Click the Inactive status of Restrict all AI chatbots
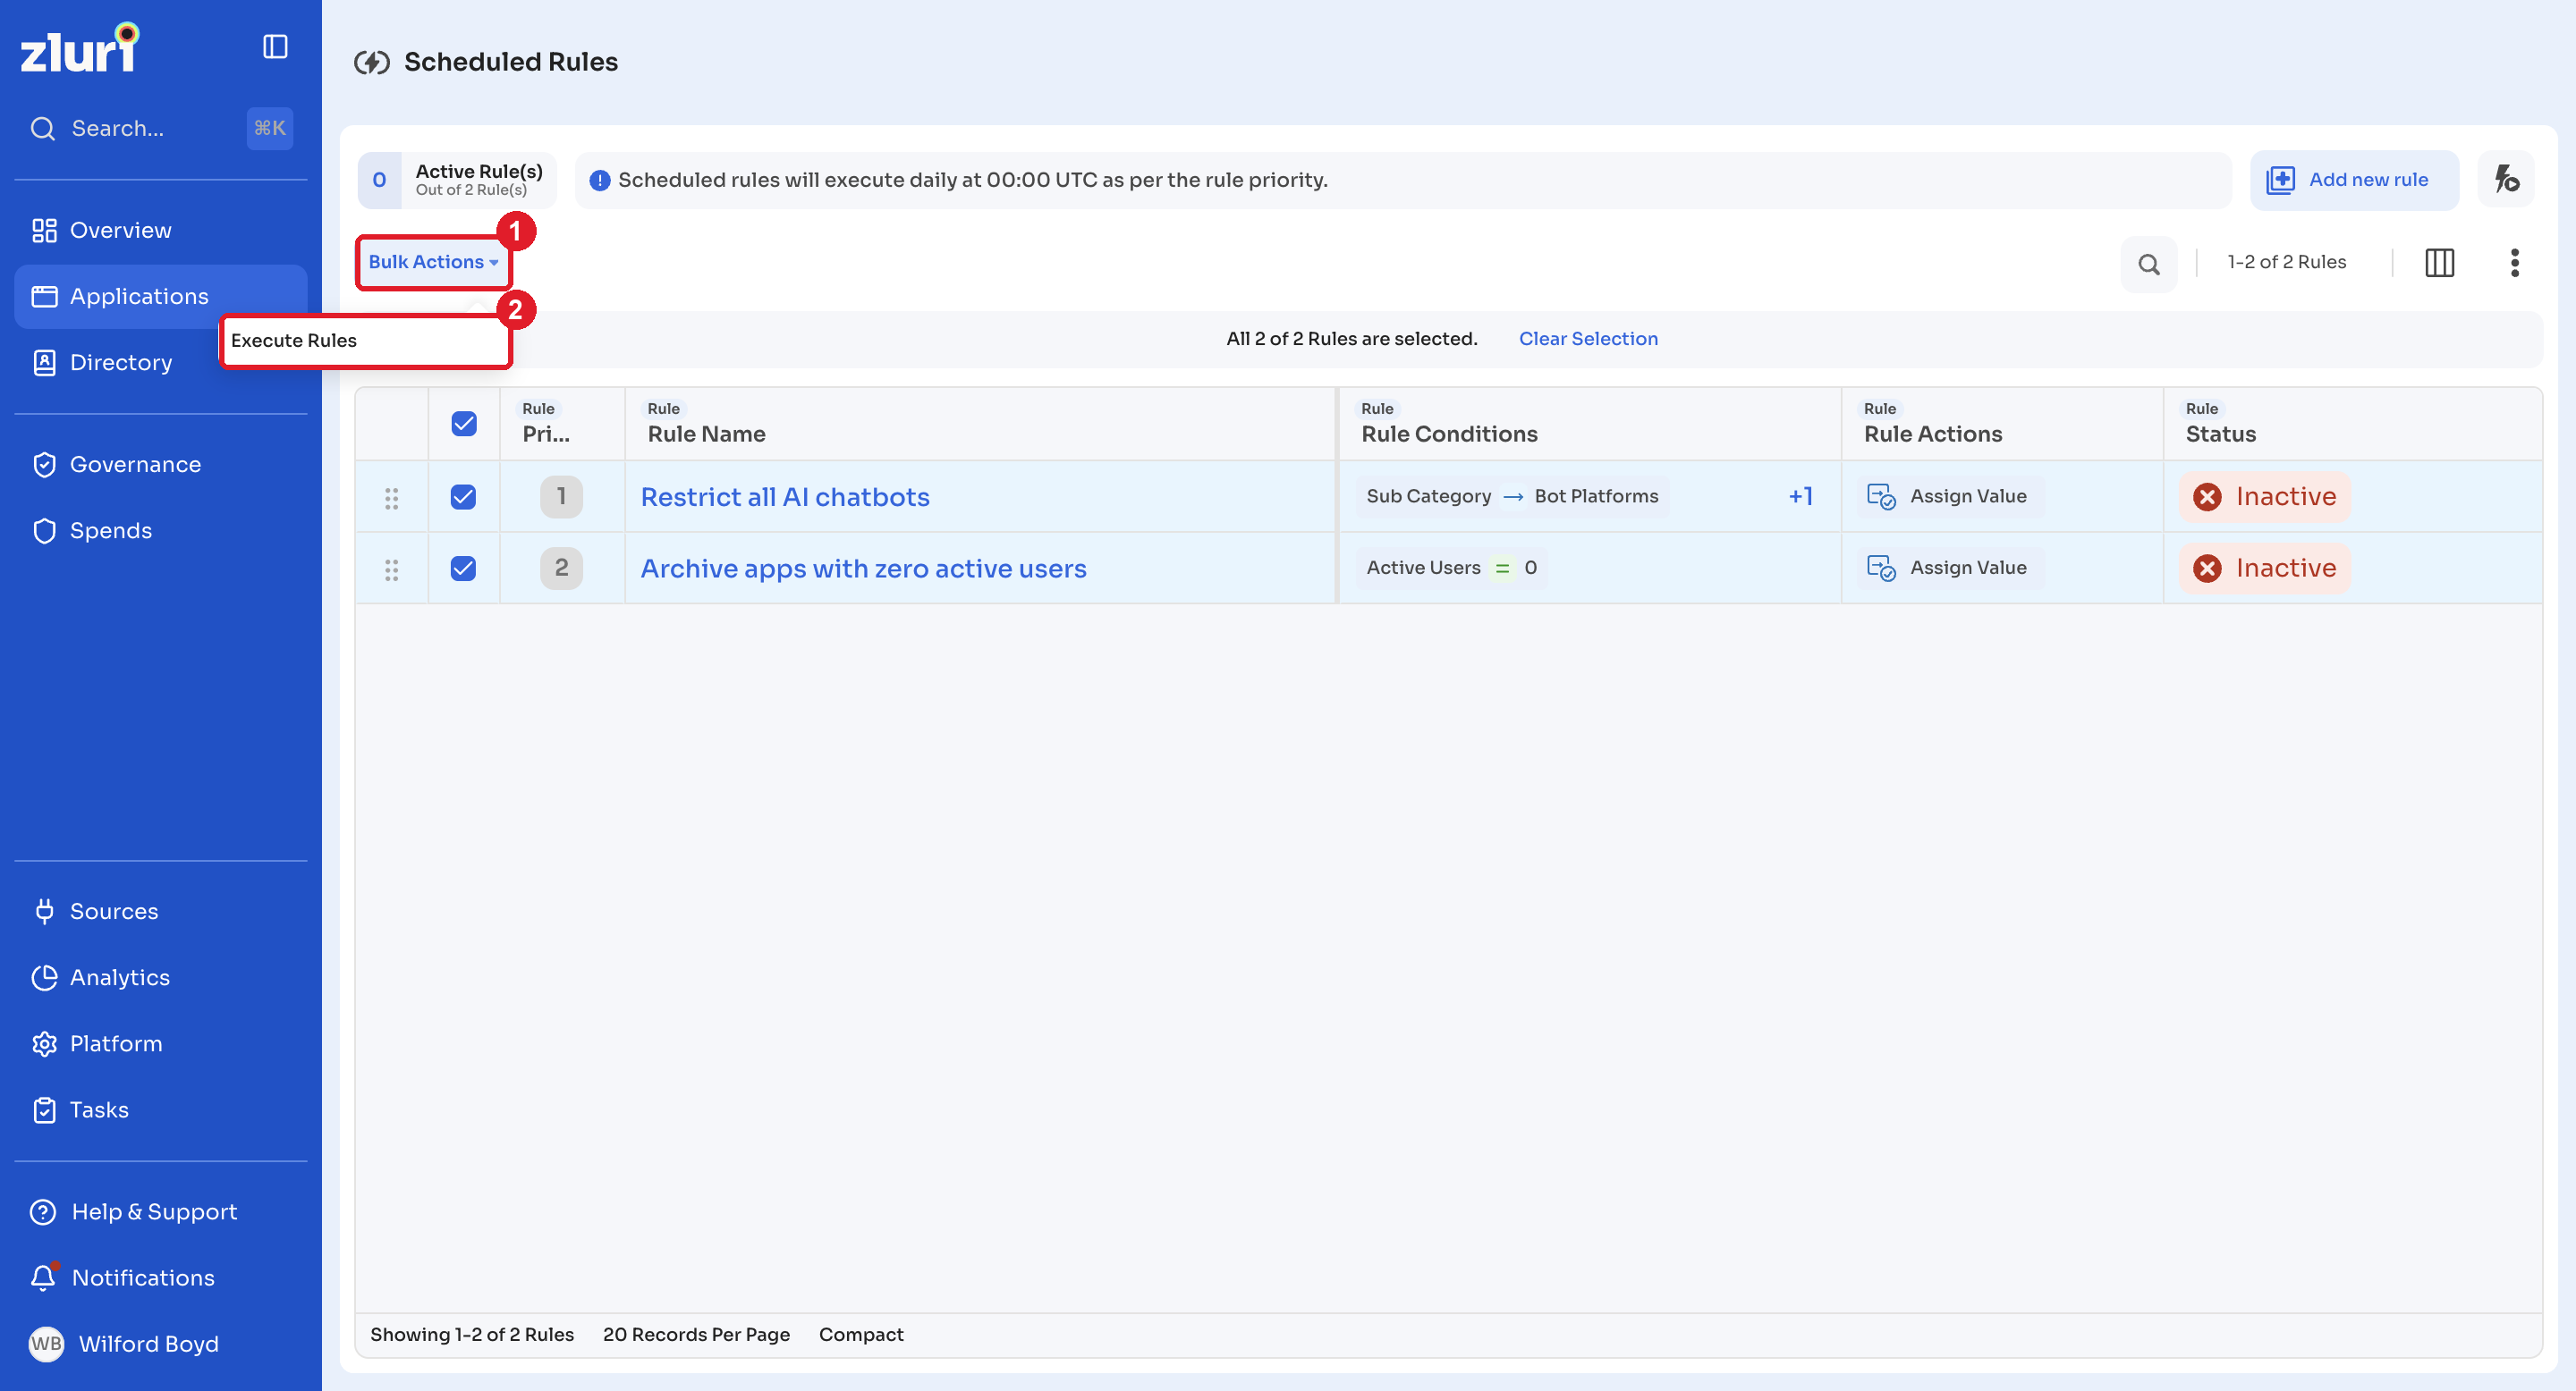 2265,497
